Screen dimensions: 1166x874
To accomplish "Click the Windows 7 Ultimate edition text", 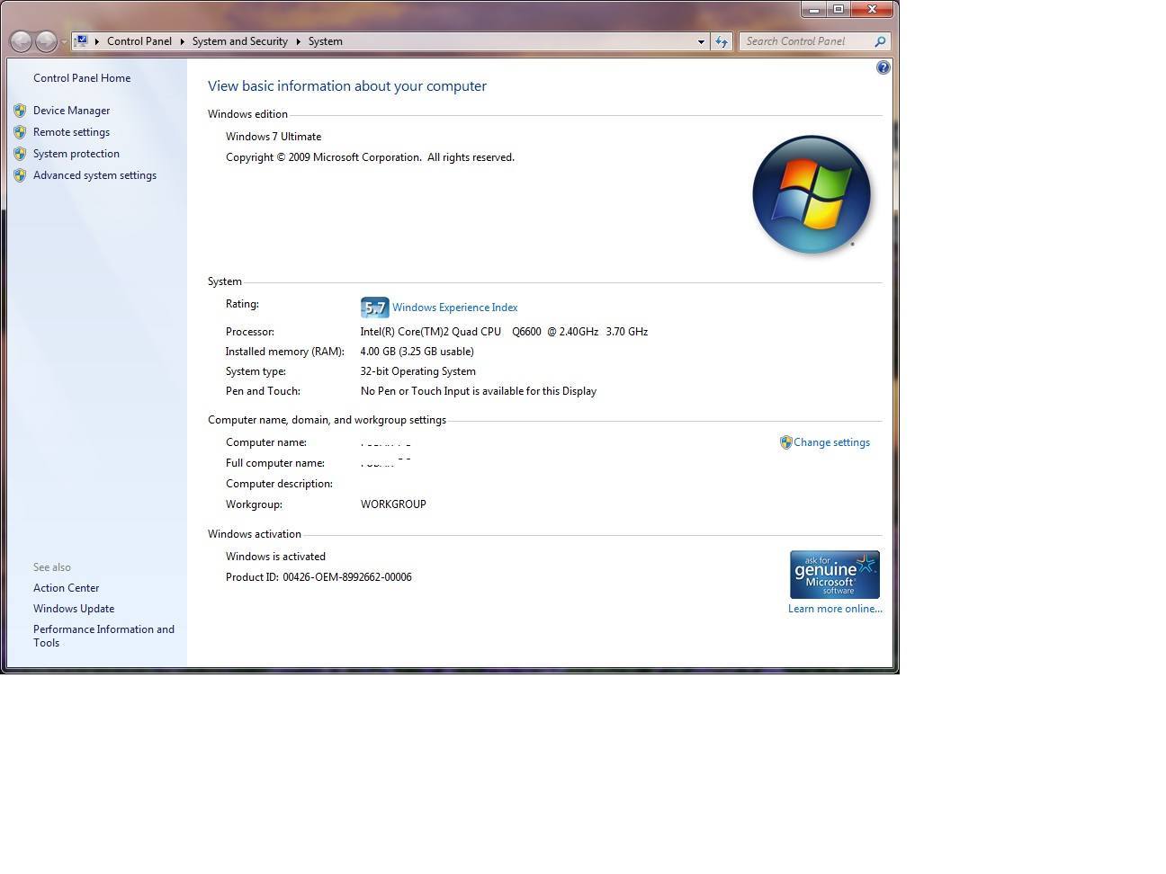I will [x=274, y=137].
